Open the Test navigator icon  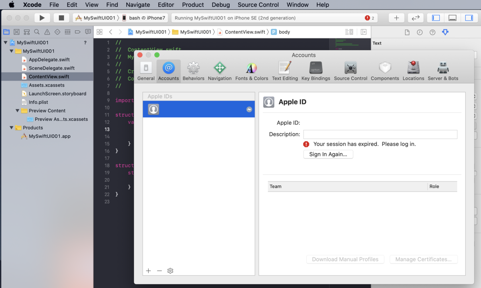57,32
